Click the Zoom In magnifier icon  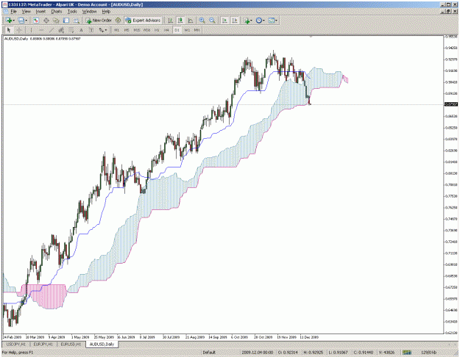[202, 21]
